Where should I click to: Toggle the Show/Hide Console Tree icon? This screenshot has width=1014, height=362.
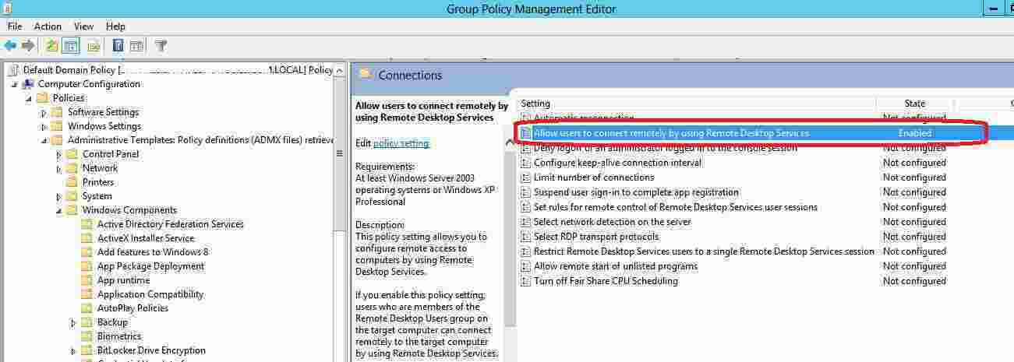(71, 45)
